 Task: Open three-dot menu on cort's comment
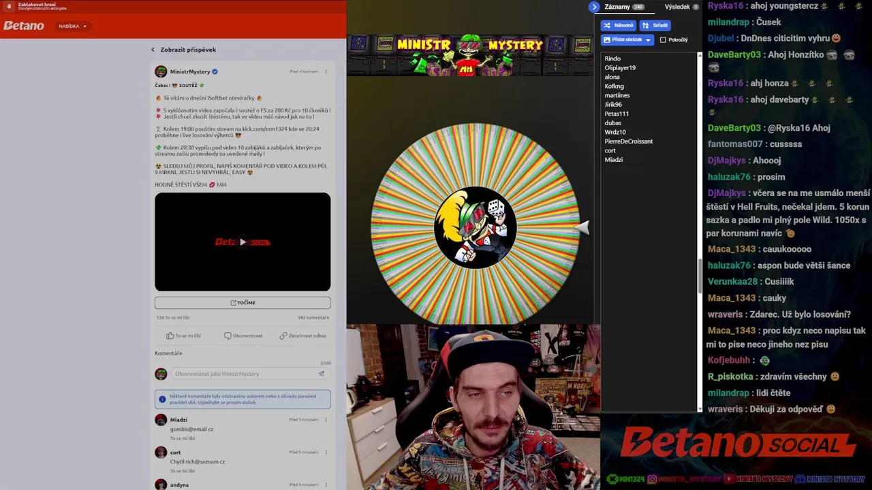(x=326, y=453)
